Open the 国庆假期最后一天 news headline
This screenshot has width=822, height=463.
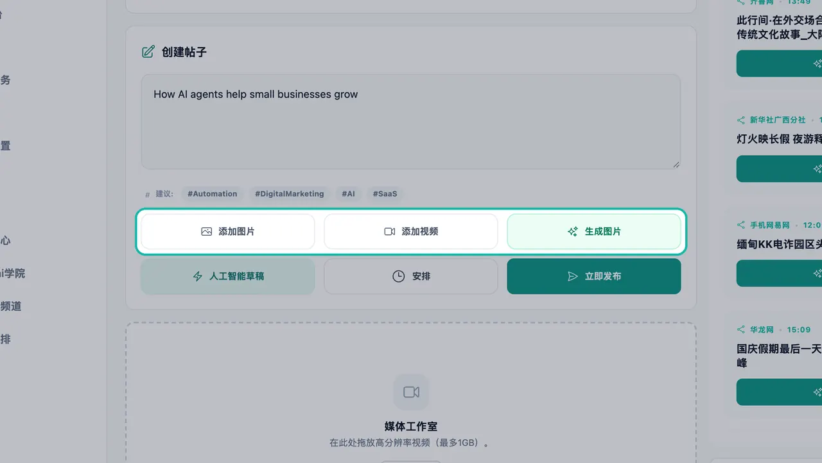(780, 356)
